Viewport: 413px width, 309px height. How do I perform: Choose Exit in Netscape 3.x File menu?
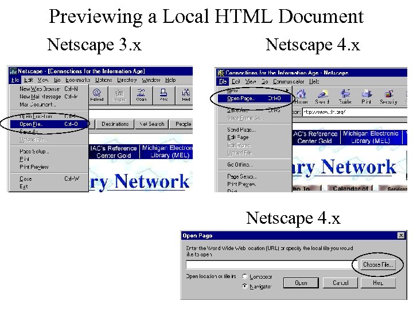(49, 187)
